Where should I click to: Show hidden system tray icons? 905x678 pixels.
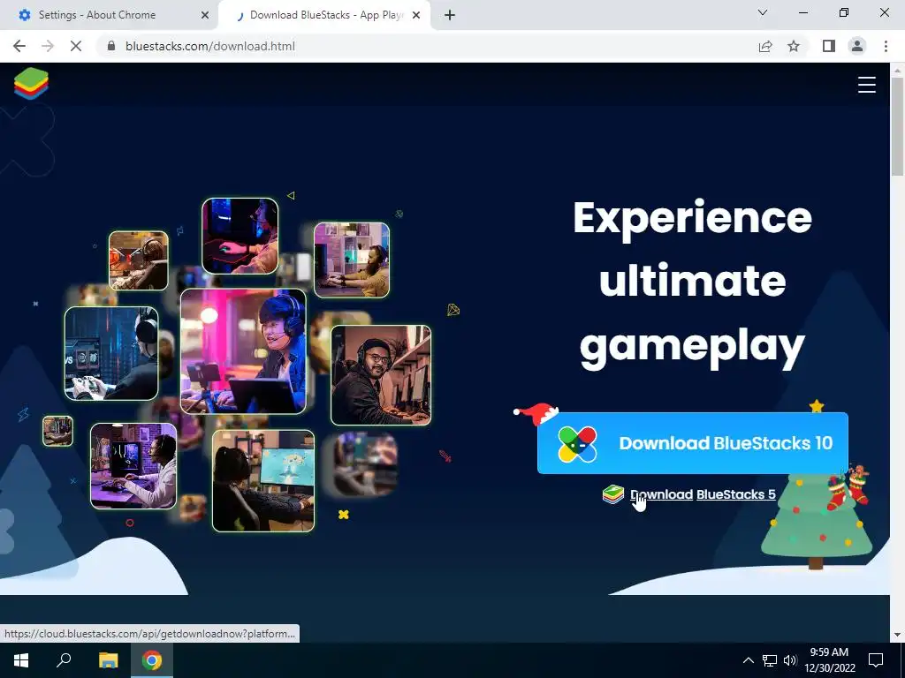pyautogui.click(x=748, y=660)
